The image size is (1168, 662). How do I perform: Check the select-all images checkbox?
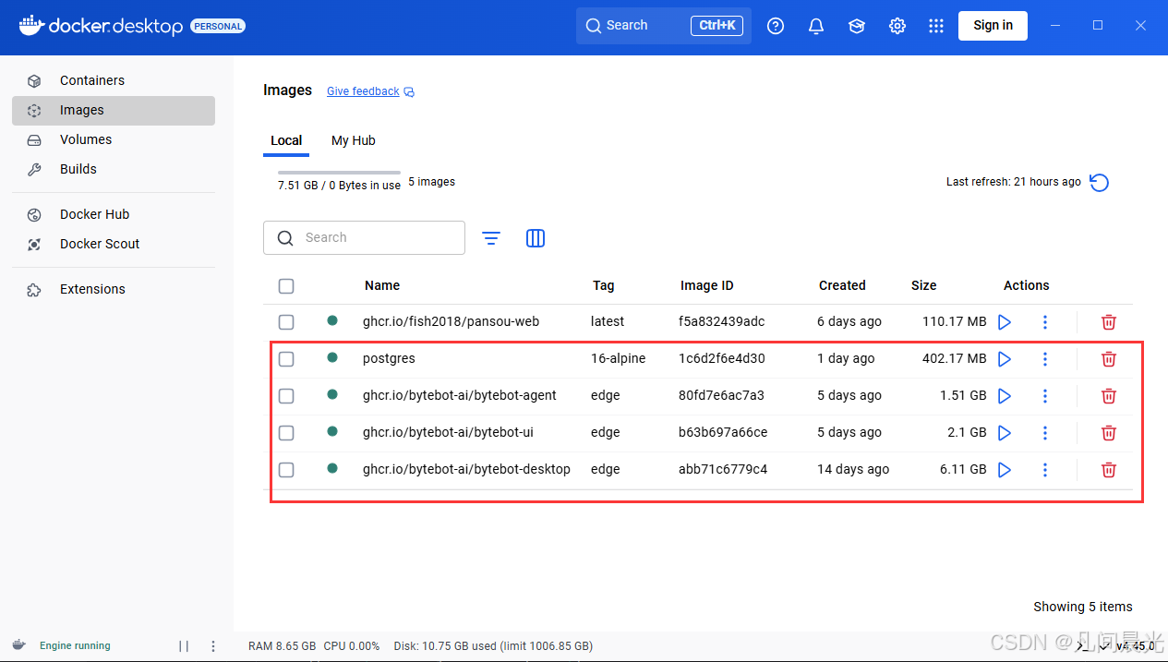coord(285,285)
